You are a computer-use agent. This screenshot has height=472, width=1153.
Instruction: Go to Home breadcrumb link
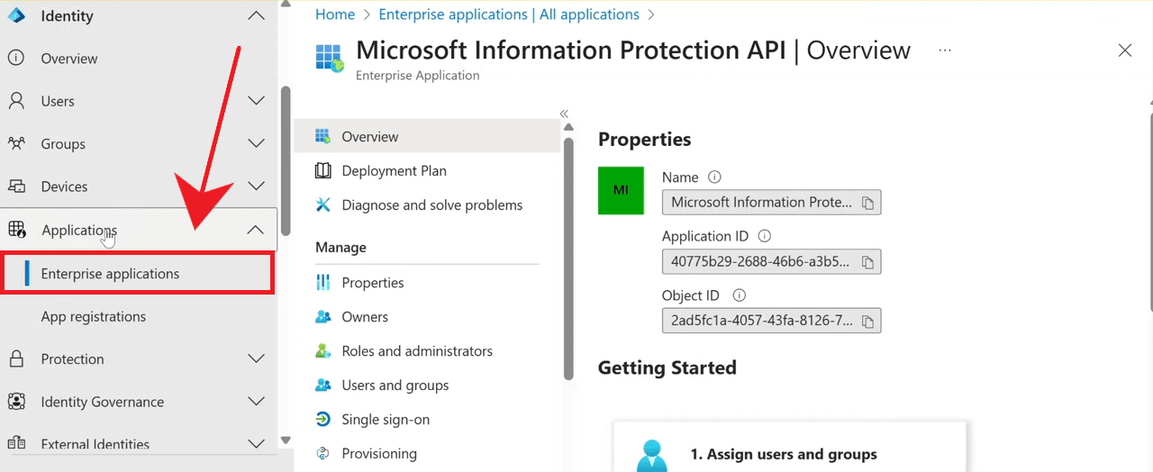334,14
